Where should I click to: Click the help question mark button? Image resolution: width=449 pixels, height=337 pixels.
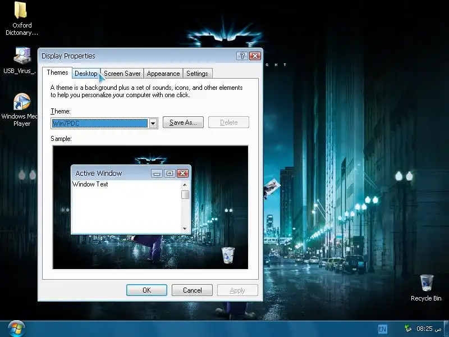coord(242,56)
